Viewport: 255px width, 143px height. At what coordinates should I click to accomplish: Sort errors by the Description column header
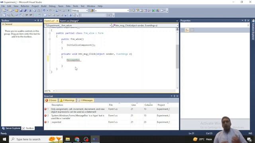(57, 105)
